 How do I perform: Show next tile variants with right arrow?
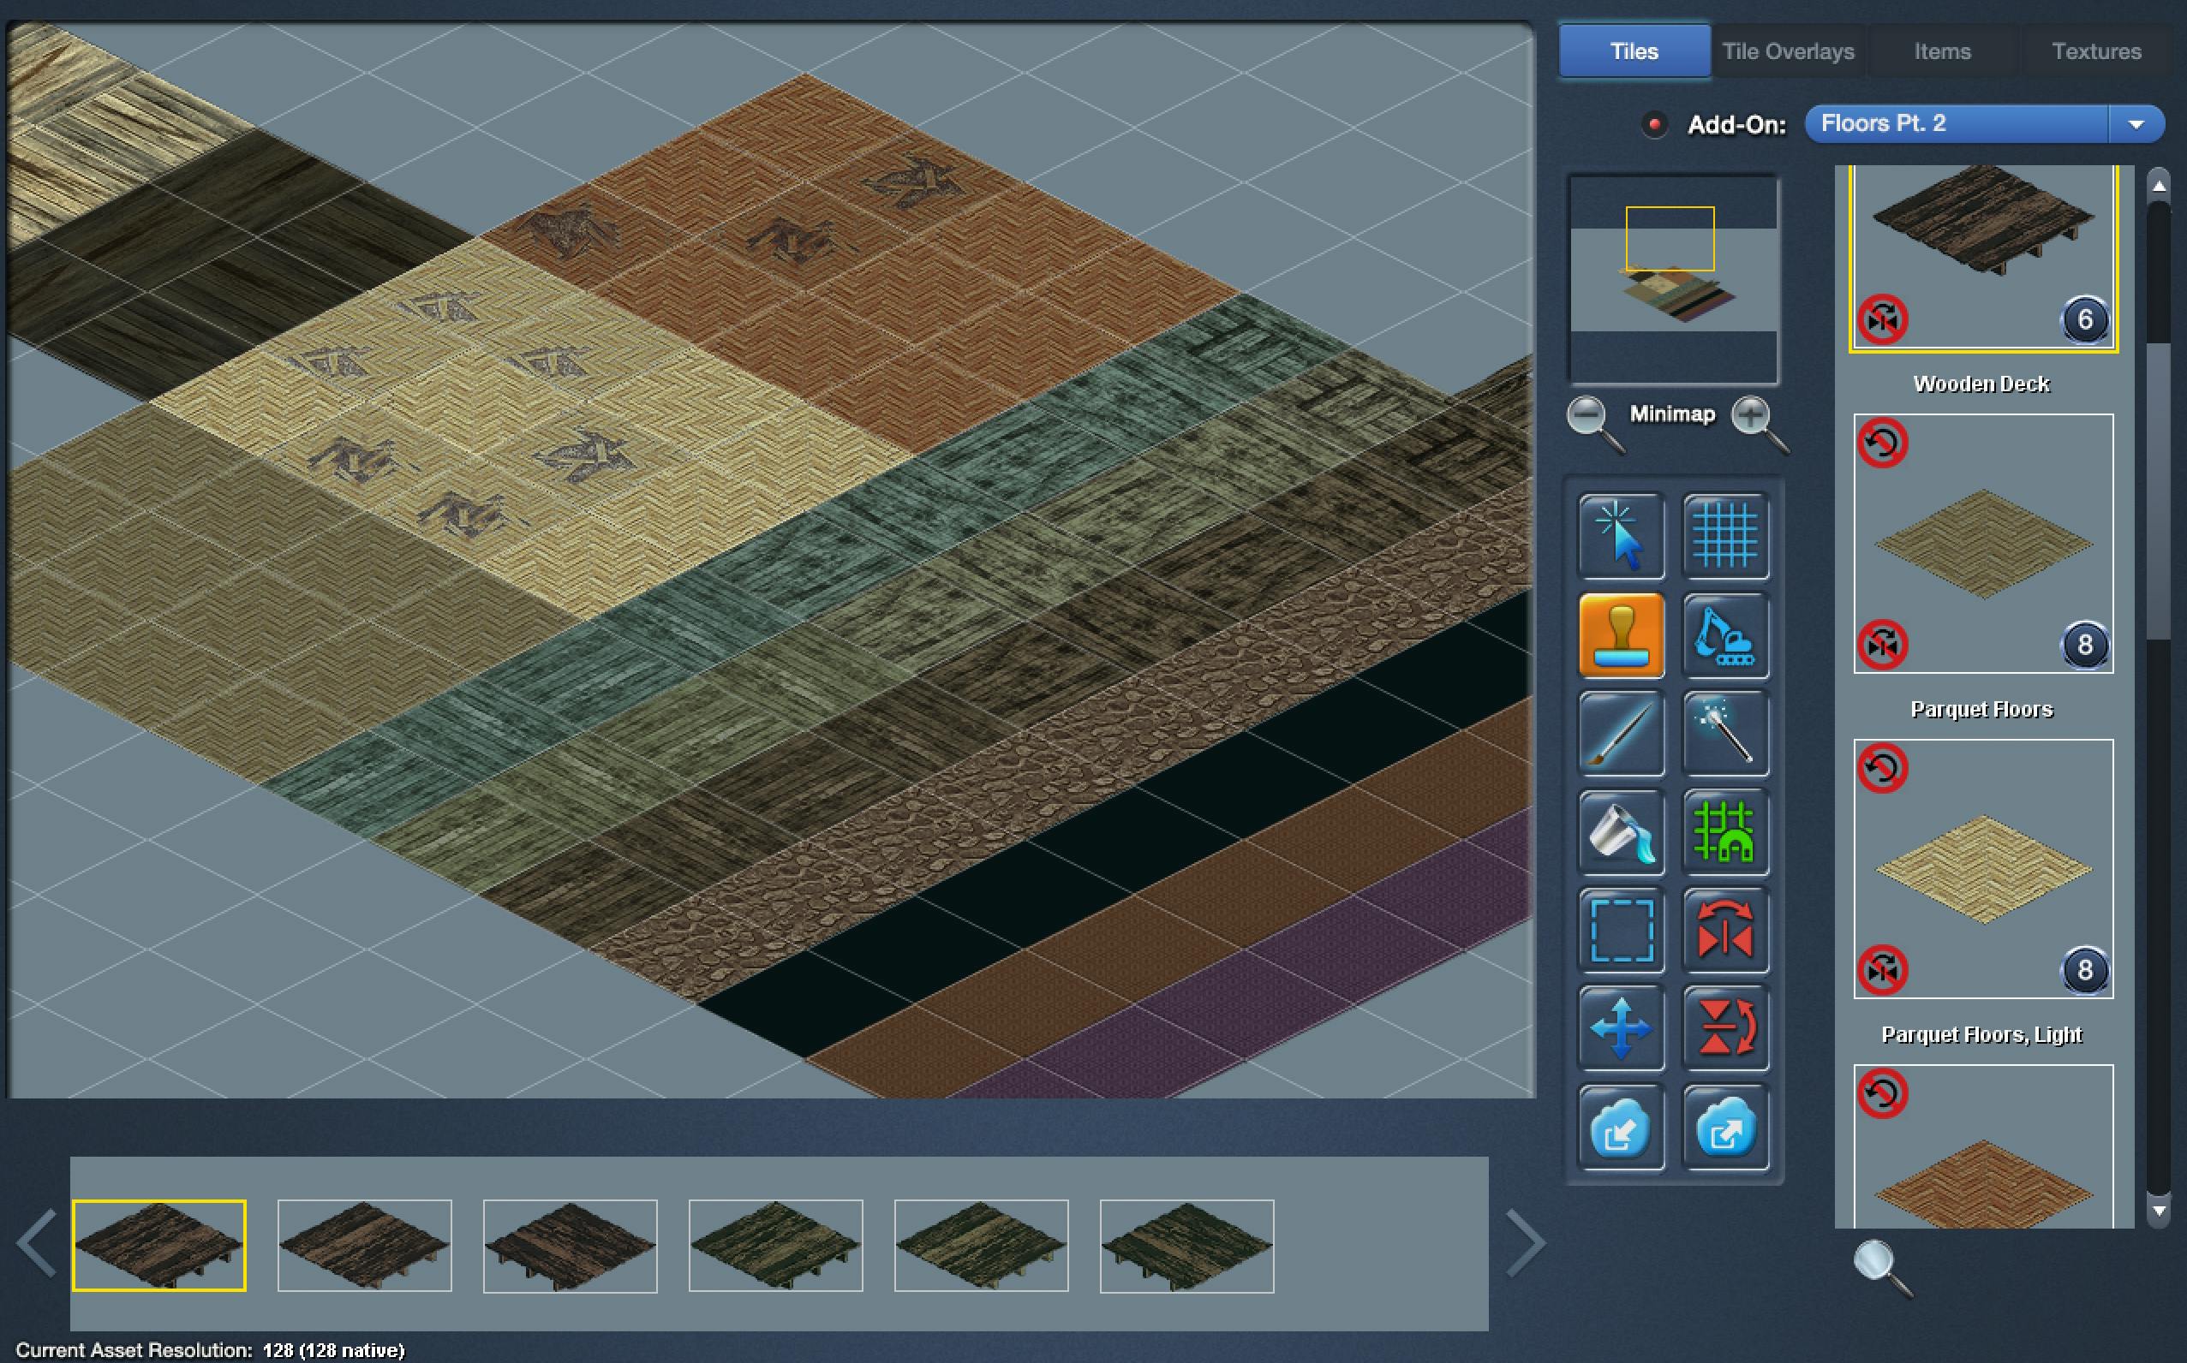pyautogui.click(x=1525, y=1244)
